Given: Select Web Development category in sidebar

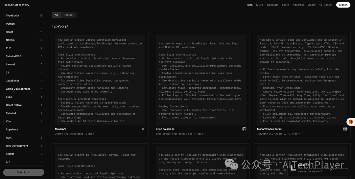Looking at the screenshot, I should click(x=24, y=146).
